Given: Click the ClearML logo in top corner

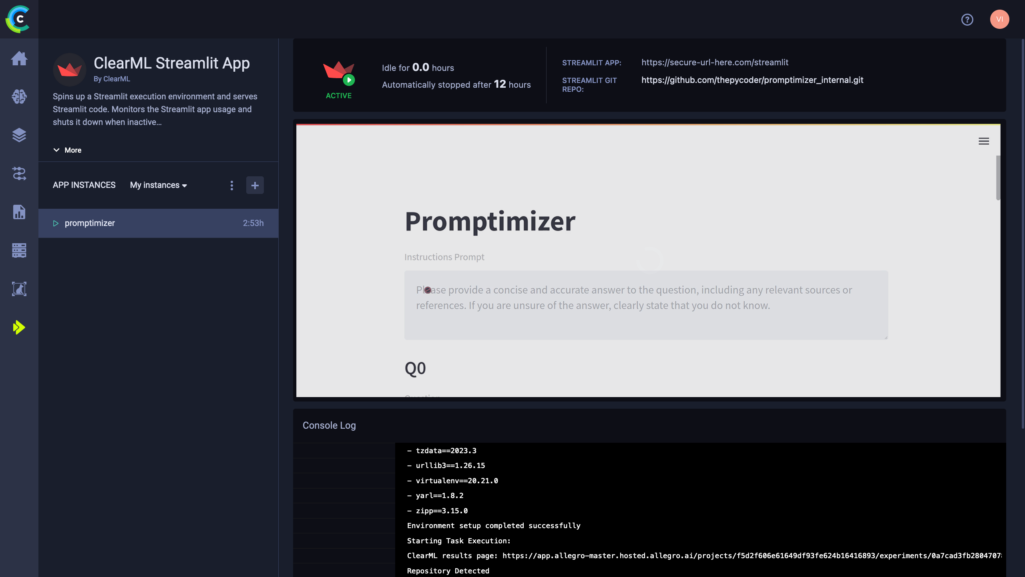Looking at the screenshot, I should click(x=18, y=19).
